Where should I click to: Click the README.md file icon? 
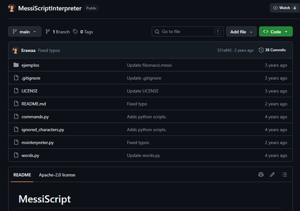click(16, 104)
